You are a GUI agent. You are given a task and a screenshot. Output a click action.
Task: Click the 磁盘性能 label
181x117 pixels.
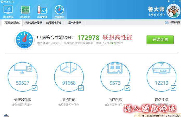point(161,100)
